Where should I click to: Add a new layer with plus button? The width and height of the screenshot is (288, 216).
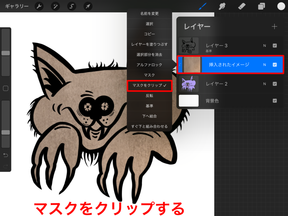coord(274,26)
